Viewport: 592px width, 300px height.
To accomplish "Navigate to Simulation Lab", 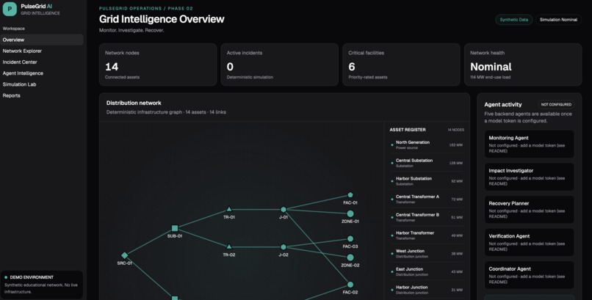I will (42, 84).
